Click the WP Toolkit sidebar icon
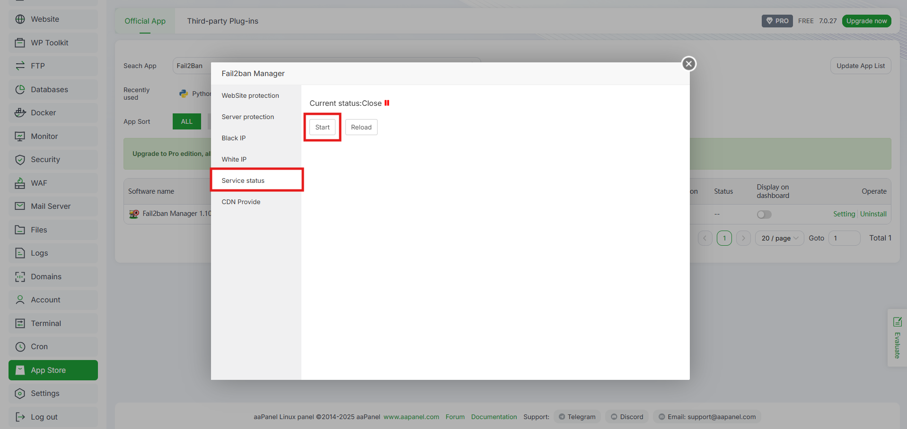 point(20,43)
